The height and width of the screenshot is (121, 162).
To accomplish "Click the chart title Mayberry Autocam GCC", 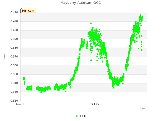I will coord(80,3).
